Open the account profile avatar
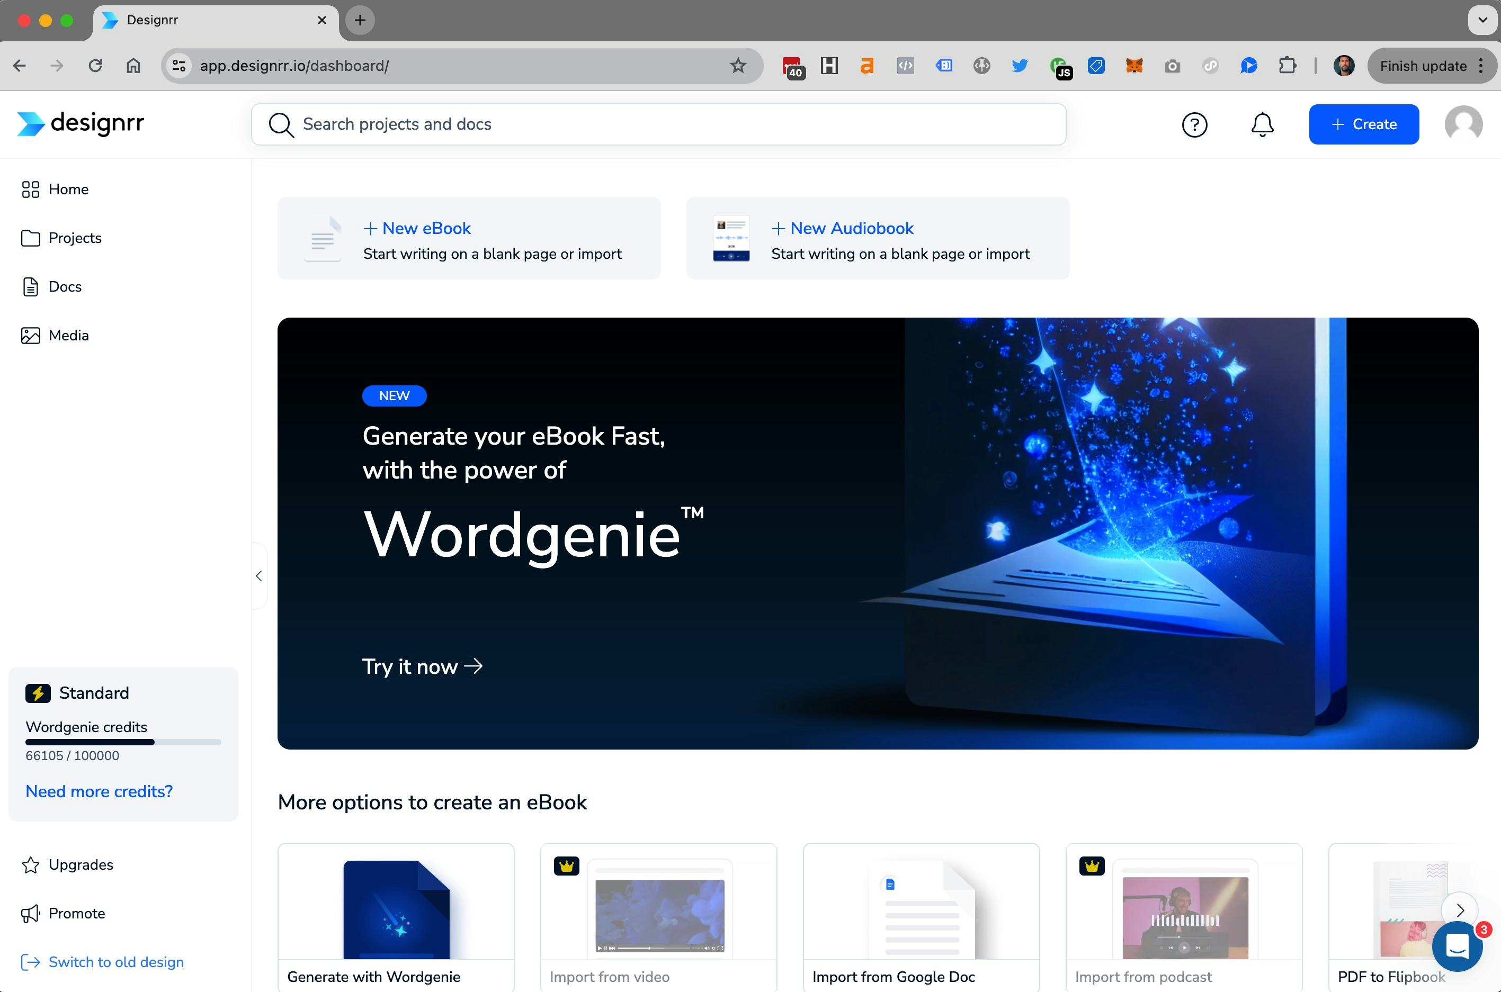The image size is (1501, 992). point(1463,124)
